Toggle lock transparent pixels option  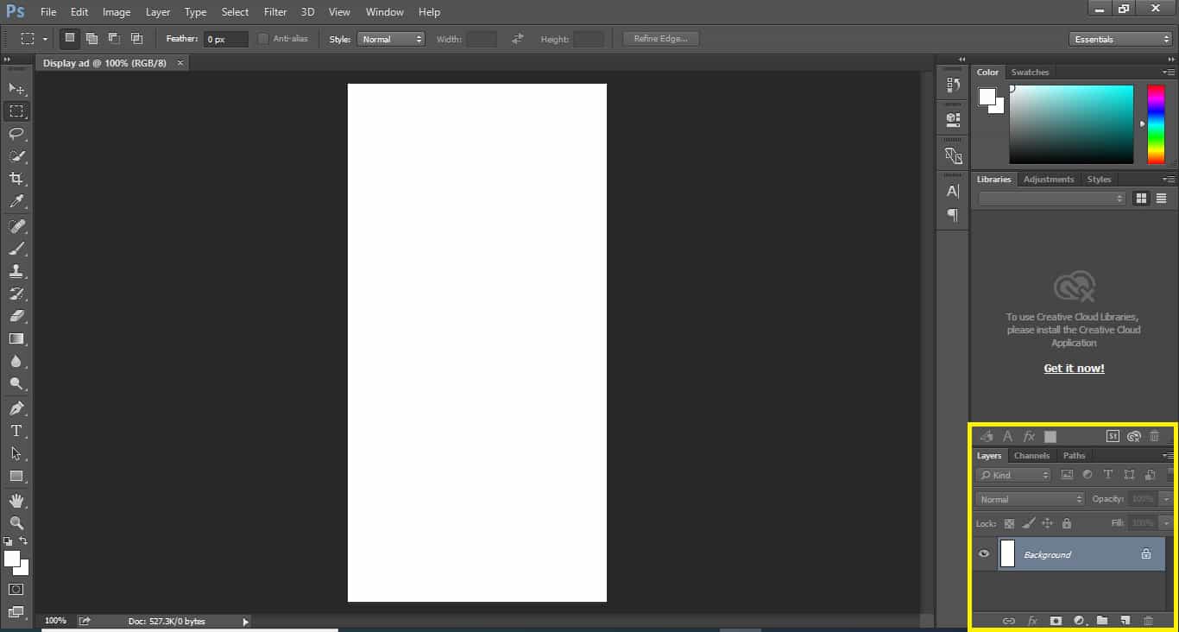click(x=1009, y=523)
